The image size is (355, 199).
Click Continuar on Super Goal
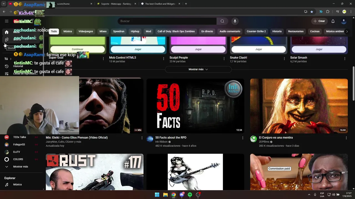click(77, 49)
